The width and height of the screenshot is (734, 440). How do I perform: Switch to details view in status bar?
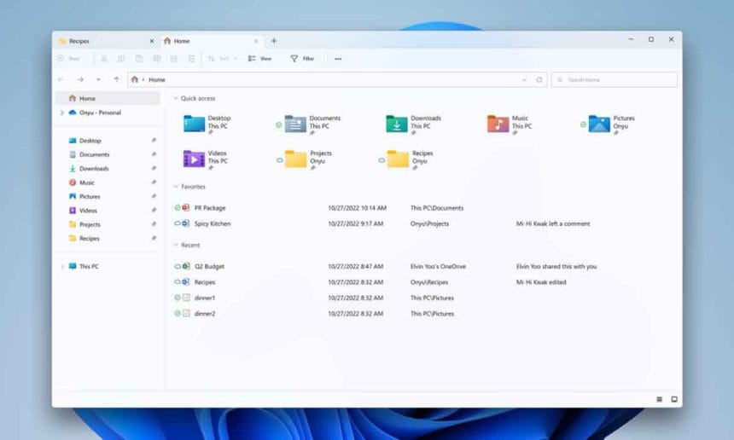tap(659, 399)
